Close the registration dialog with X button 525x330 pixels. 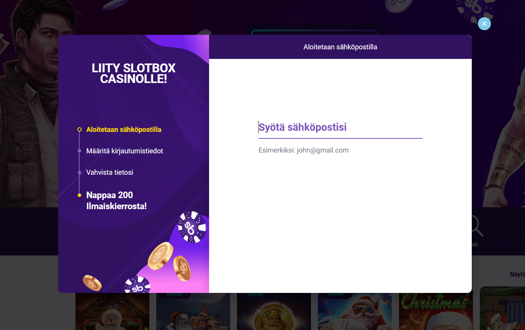pyautogui.click(x=484, y=24)
